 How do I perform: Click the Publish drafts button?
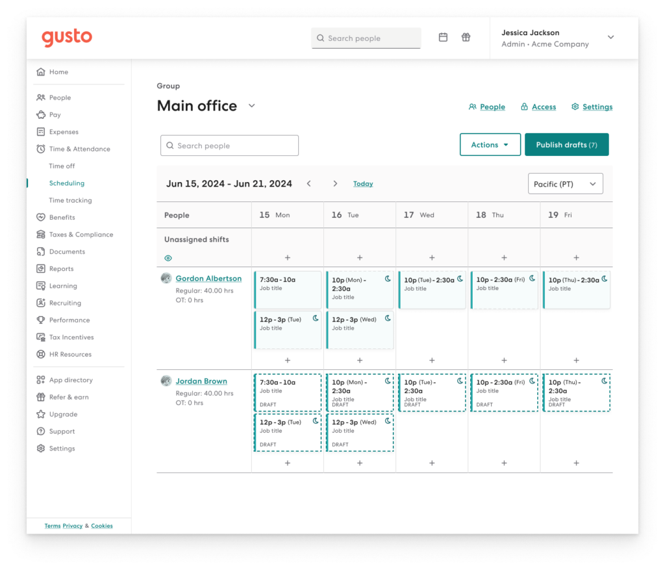point(566,145)
